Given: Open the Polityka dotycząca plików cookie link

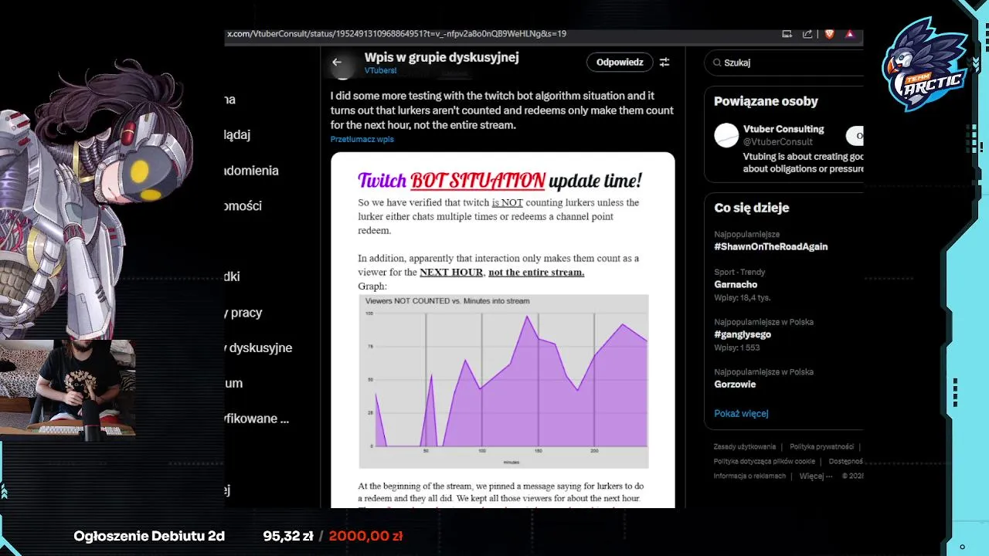Looking at the screenshot, I should [x=764, y=461].
